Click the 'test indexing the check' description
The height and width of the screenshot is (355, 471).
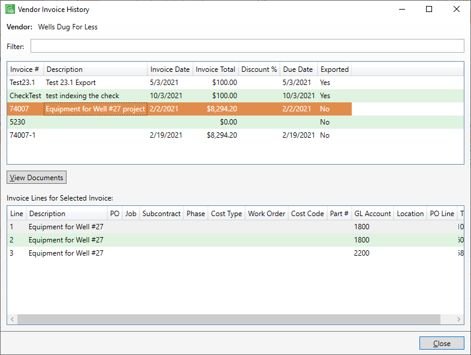pos(83,96)
